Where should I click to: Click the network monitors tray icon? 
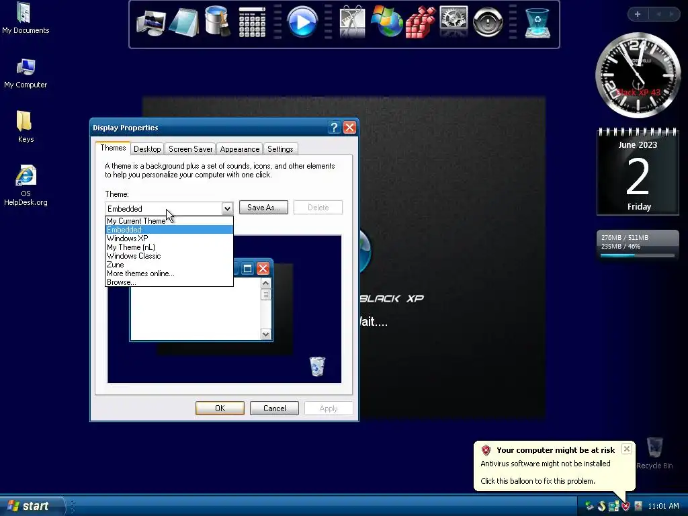click(x=613, y=507)
